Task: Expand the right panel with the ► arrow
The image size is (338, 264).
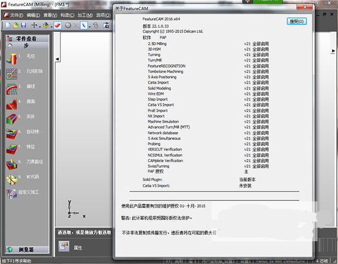Action: pyautogui.click(x=333, y=51)
